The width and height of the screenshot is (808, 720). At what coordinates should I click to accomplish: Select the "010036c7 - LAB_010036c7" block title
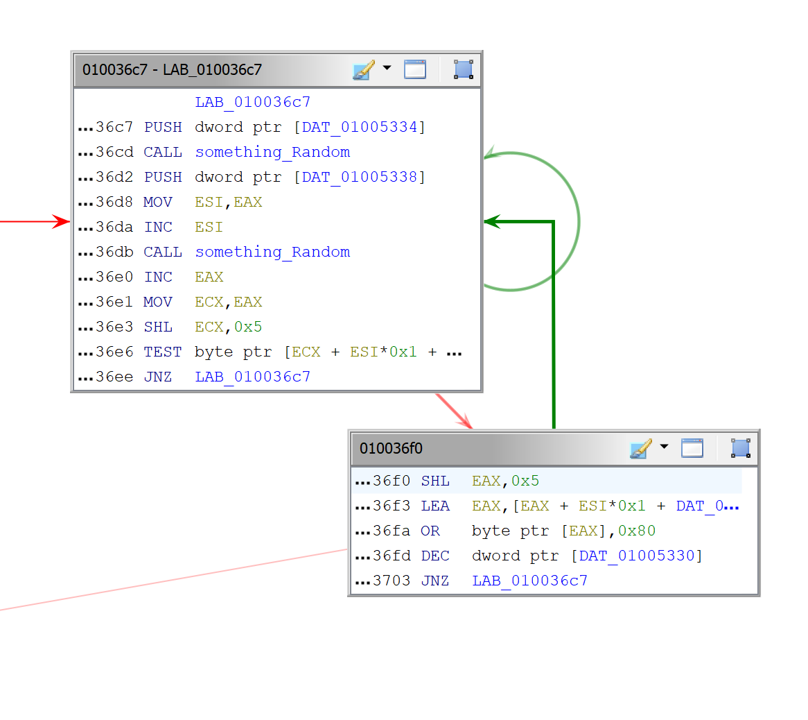[172, 69]
